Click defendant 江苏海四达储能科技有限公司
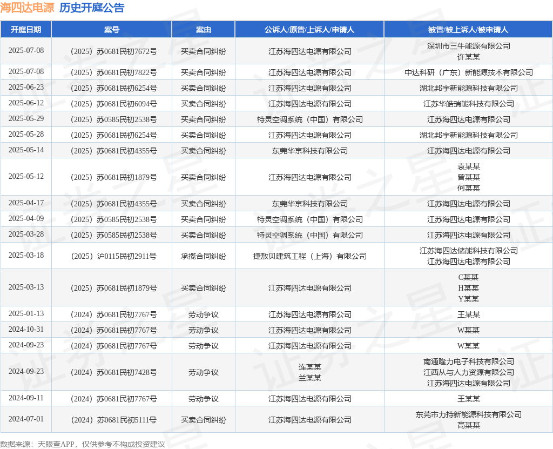 tap(468, 251)
